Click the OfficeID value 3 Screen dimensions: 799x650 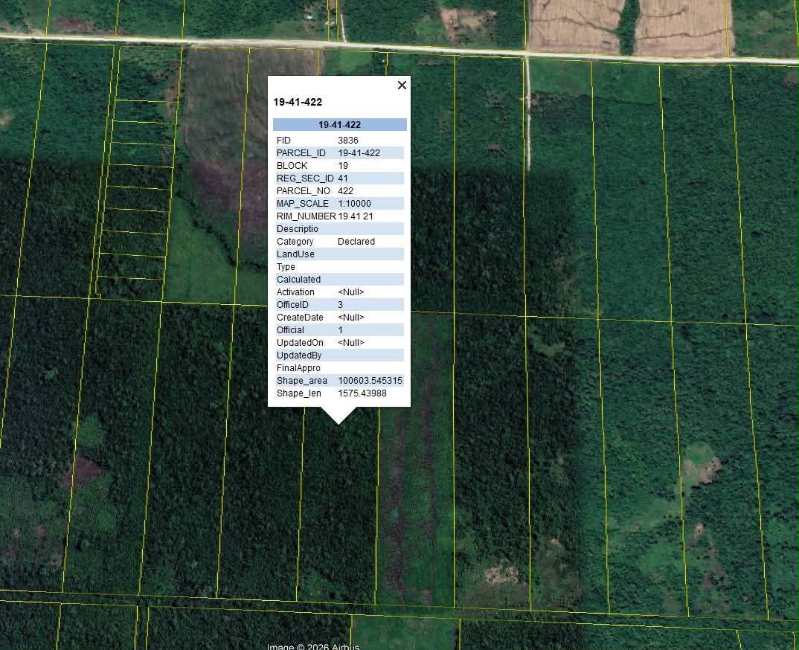(341, 305)
